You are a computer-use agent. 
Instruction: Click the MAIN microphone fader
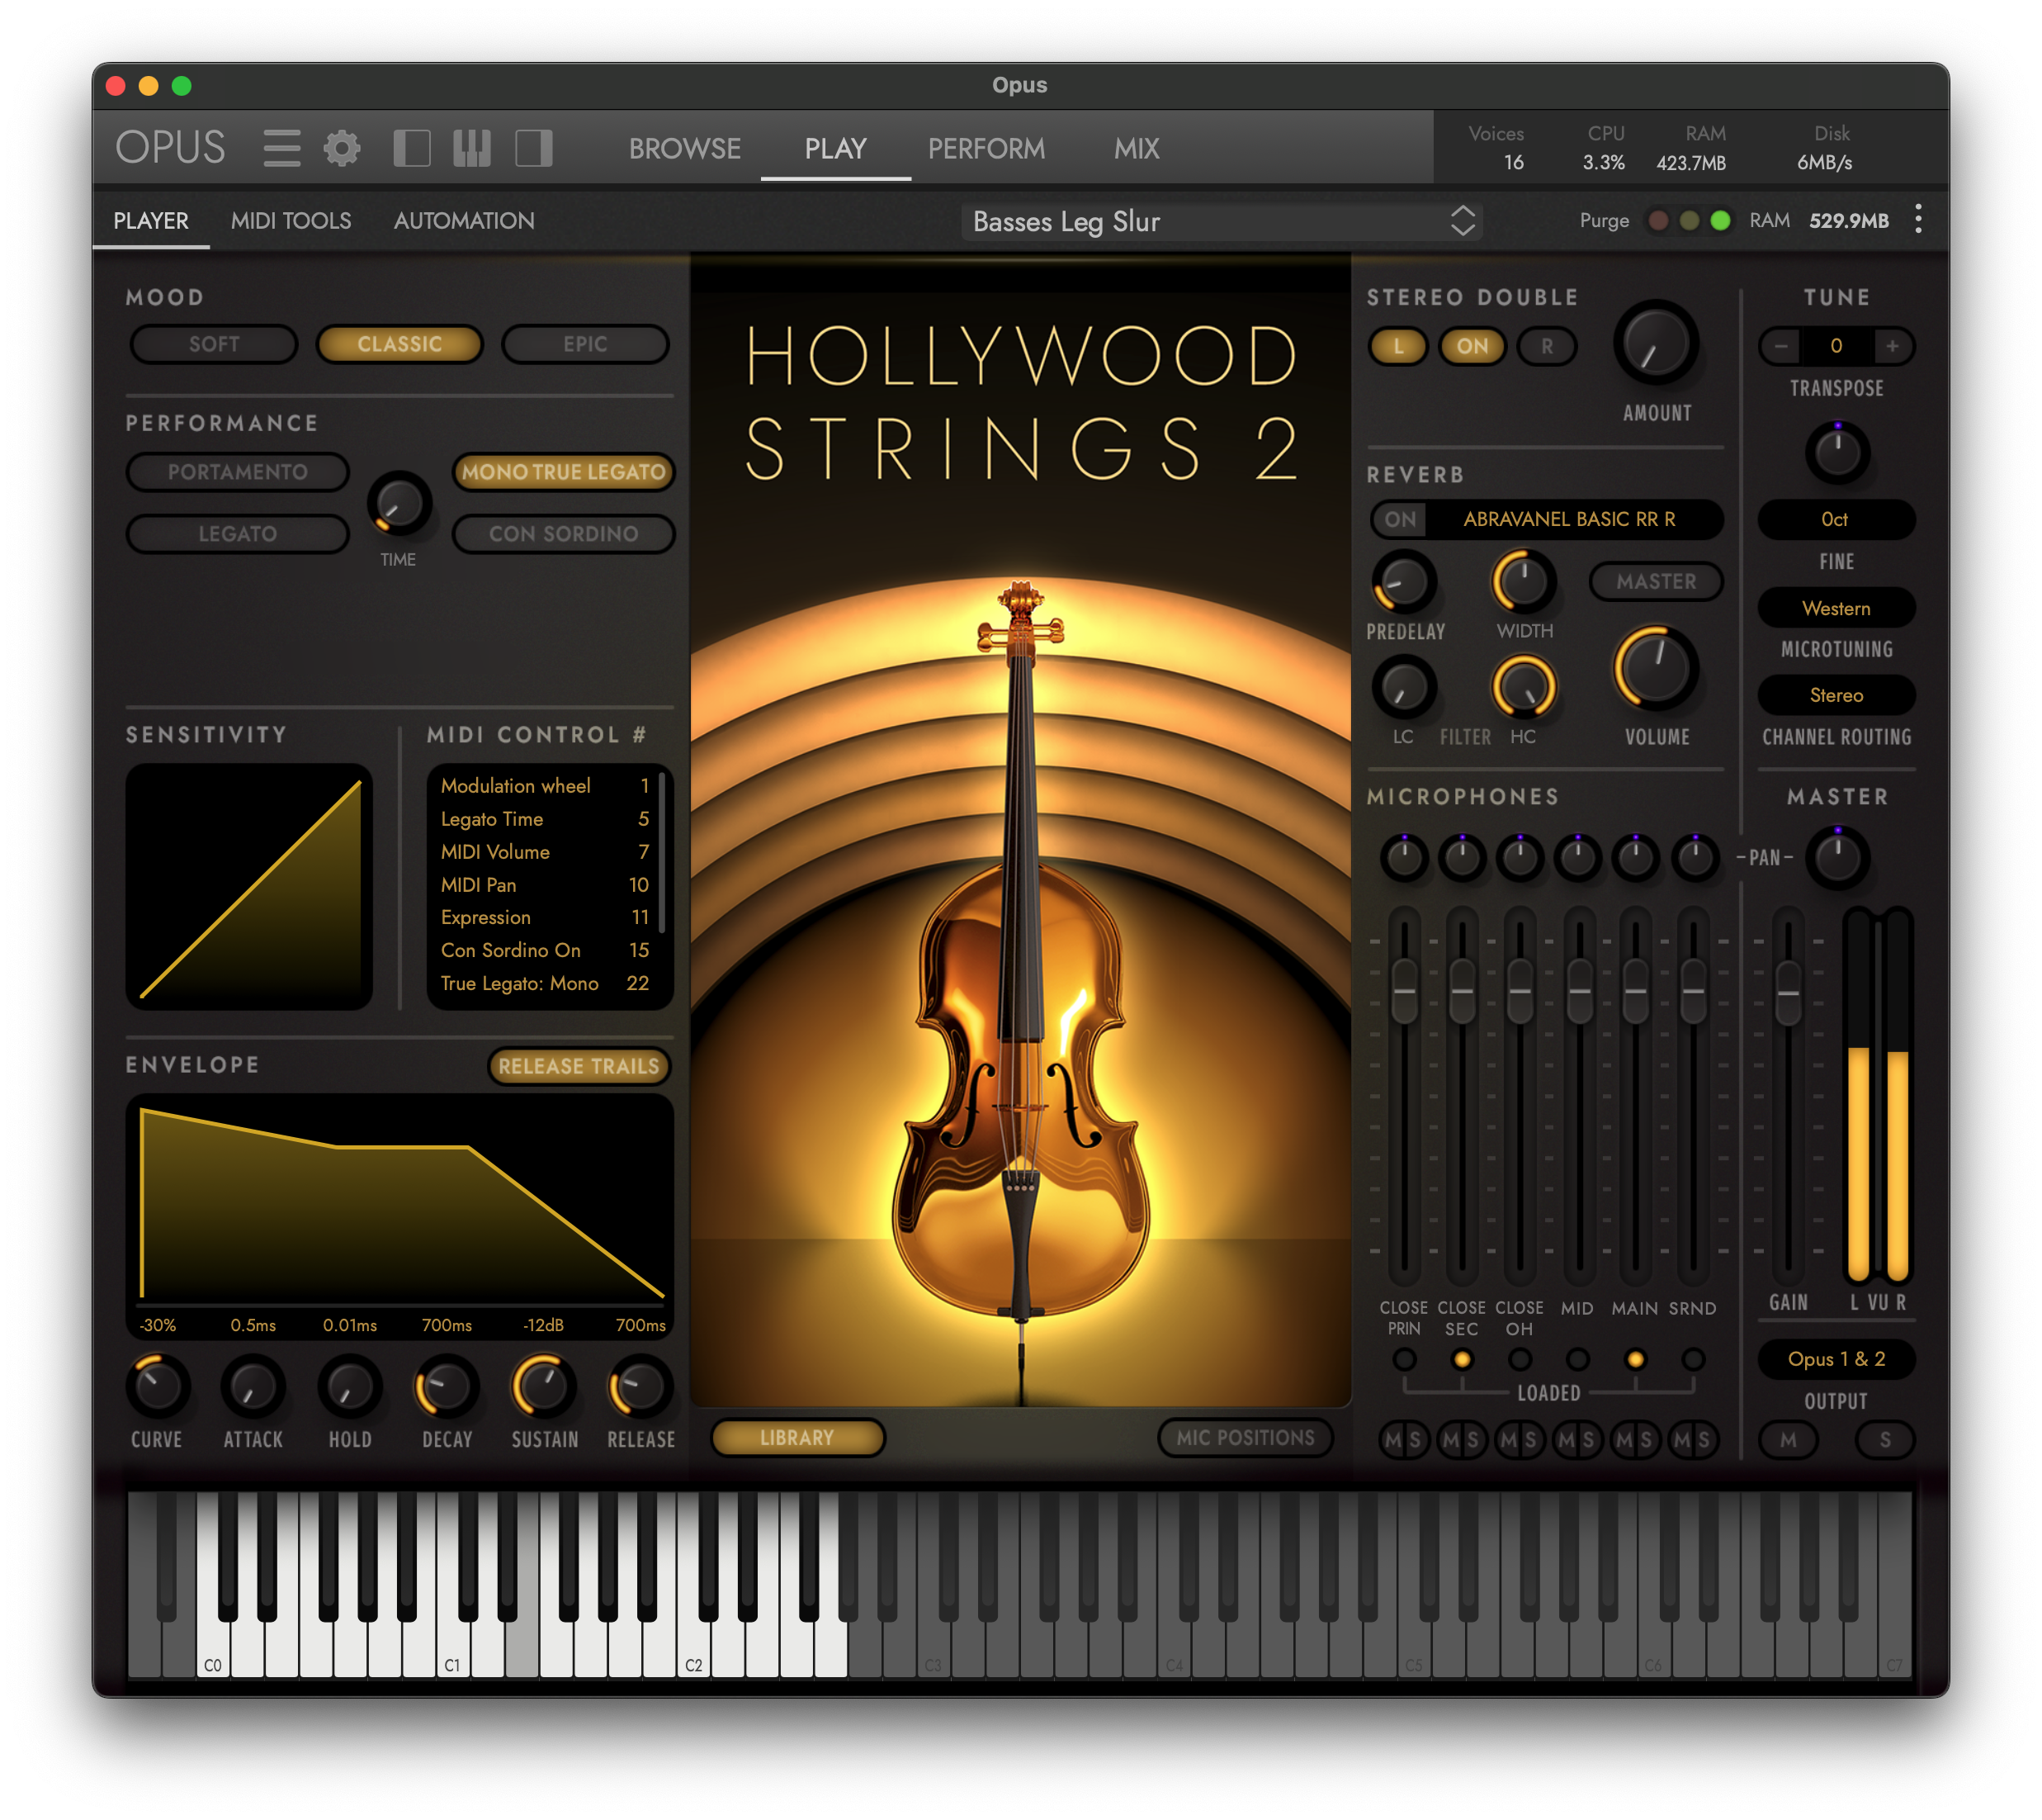coord(1634,991)
